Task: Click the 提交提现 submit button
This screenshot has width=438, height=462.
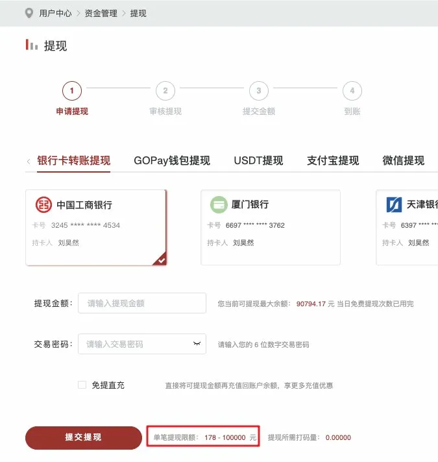Action: coord(84,437)
